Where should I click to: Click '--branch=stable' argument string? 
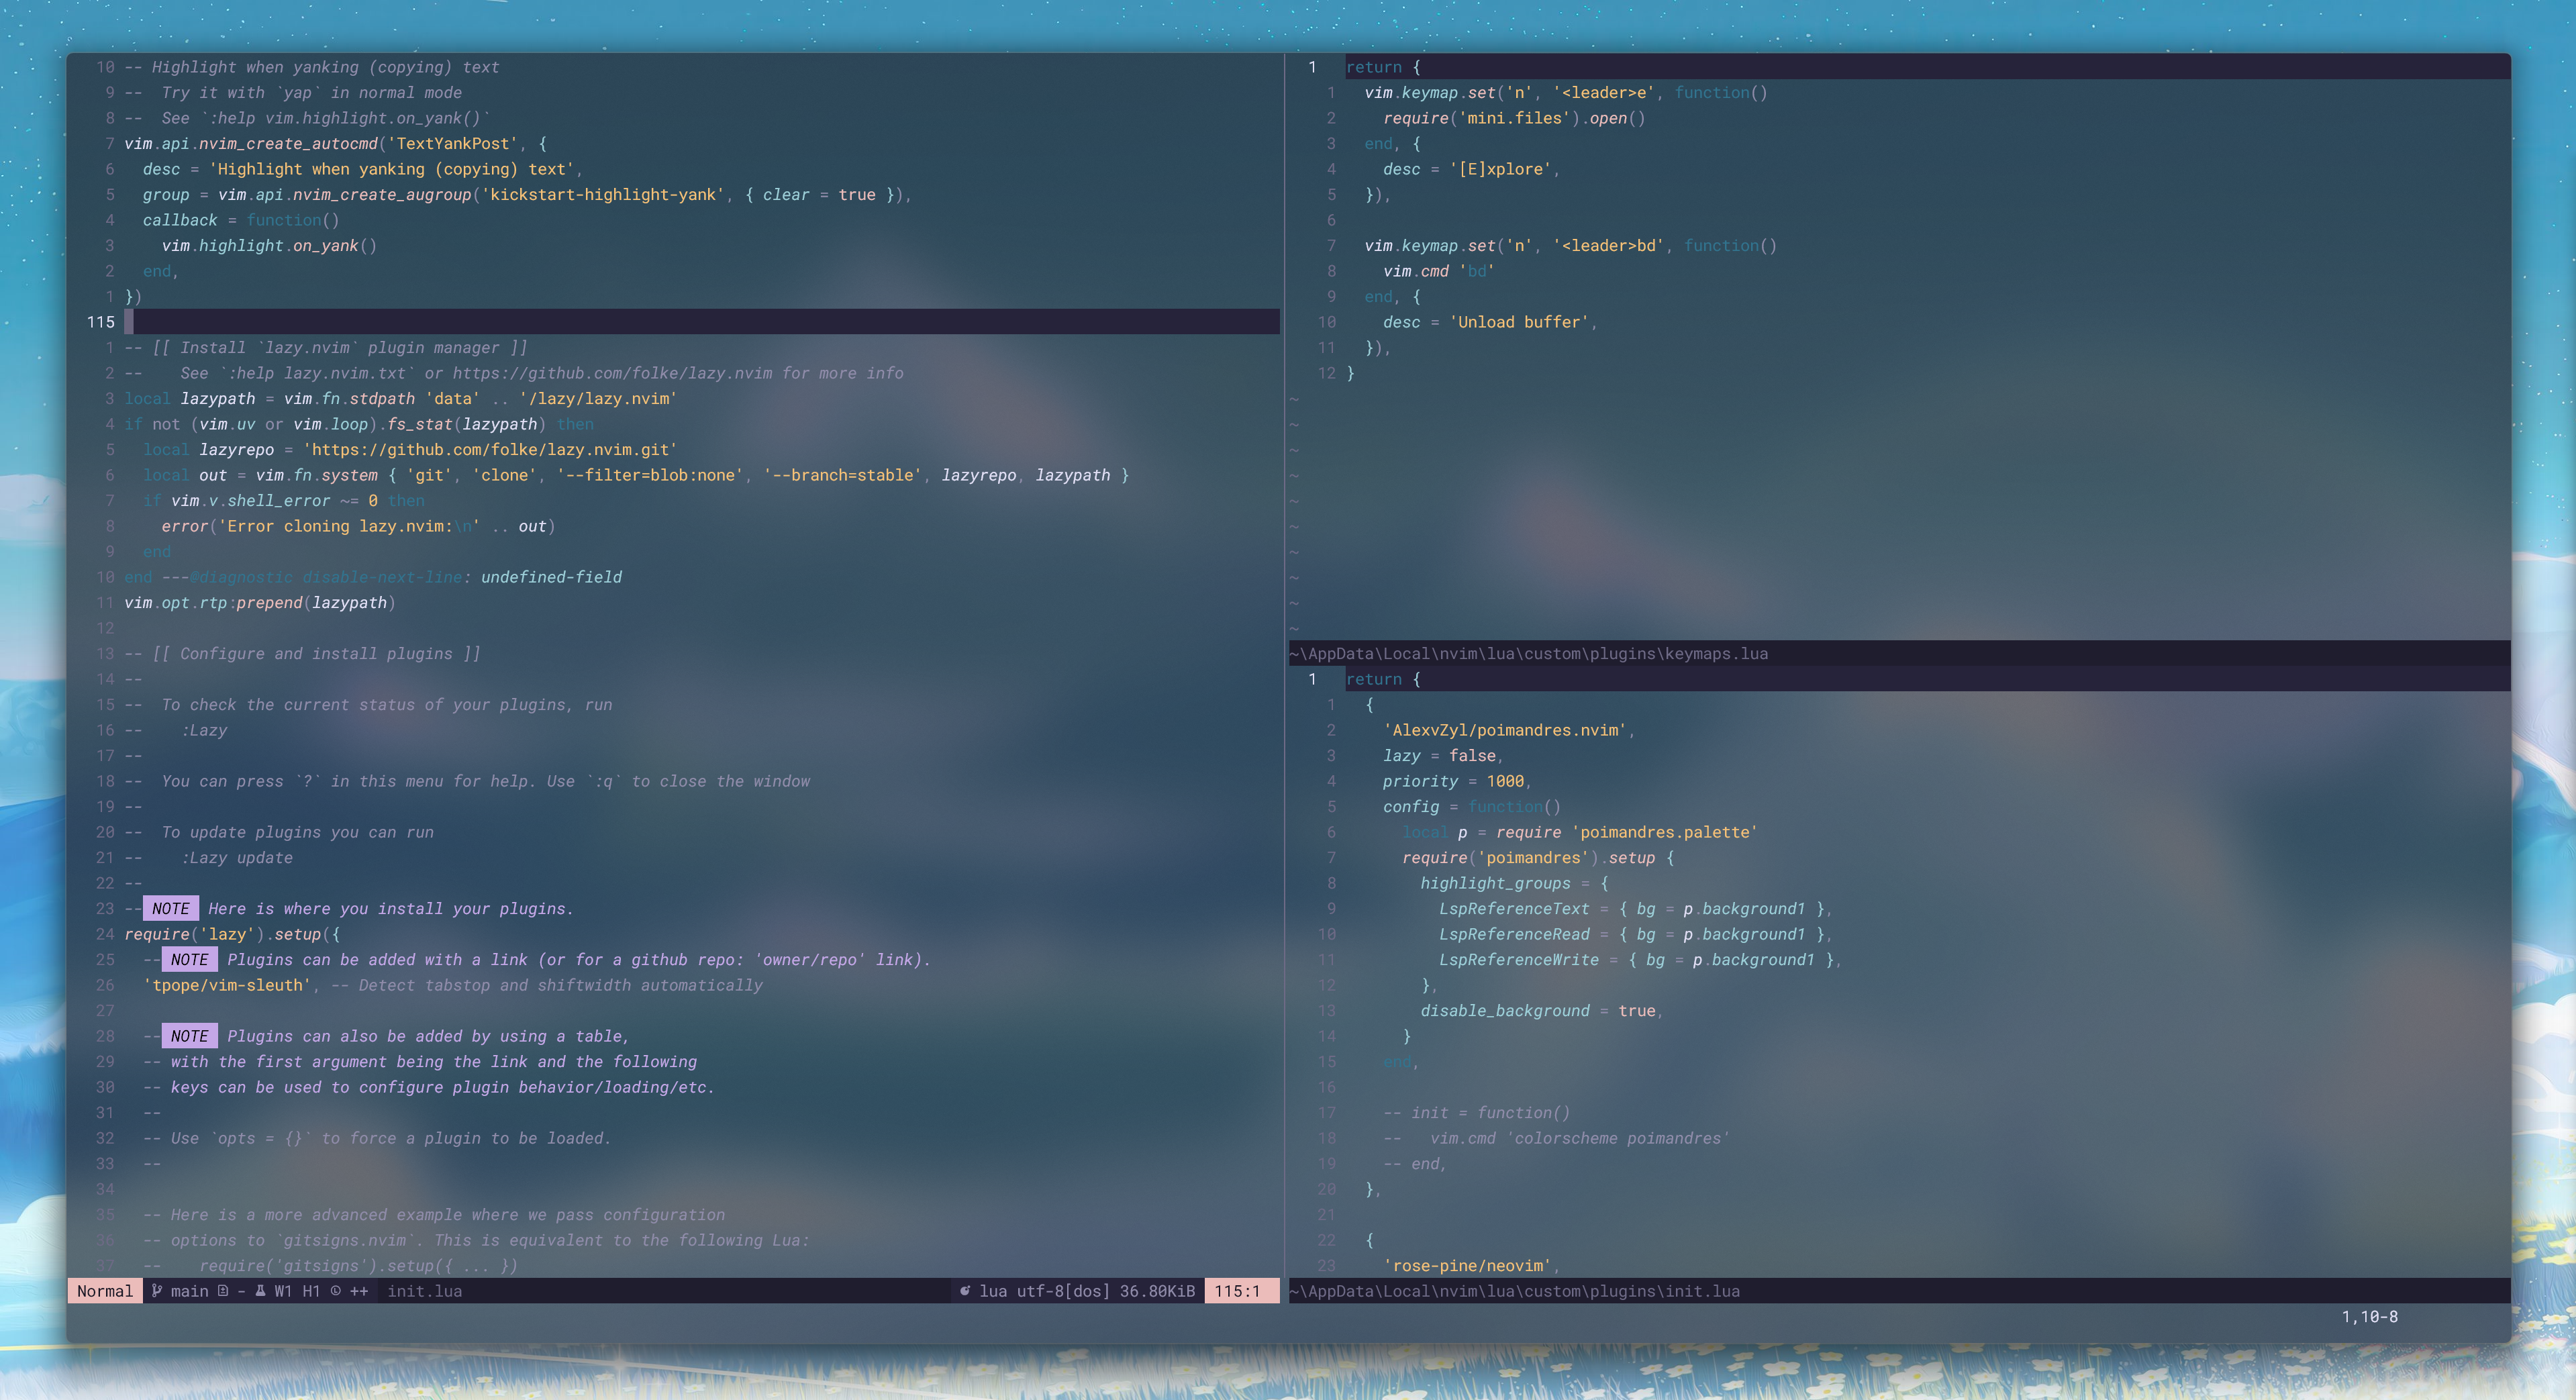point(843,475)
